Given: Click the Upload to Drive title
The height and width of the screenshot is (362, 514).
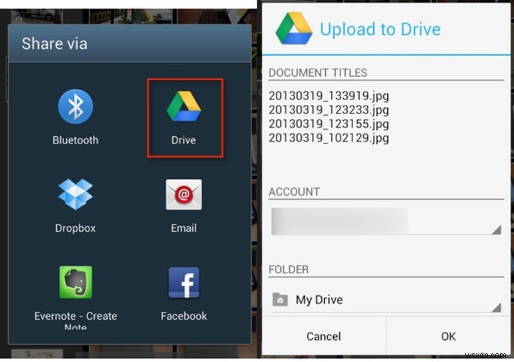Looking at the screenshot, I should coord(380,29).
